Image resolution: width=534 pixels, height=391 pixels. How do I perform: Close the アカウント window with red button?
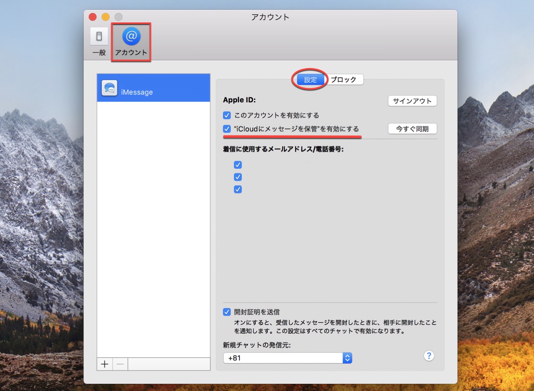coord(93,17)
